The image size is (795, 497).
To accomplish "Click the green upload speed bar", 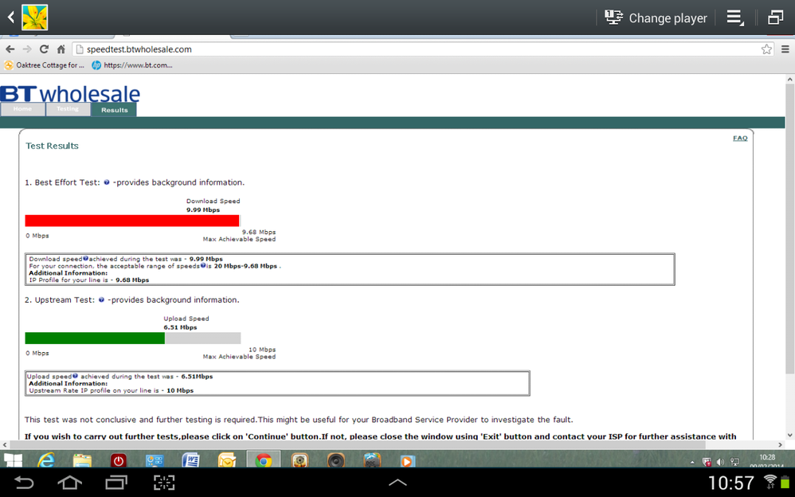I will (x=95, y=339).
